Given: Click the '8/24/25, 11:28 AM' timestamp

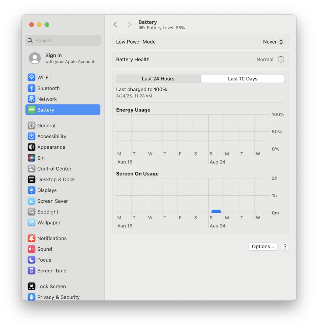Looking at the screenshot, I should pos(134,96).
